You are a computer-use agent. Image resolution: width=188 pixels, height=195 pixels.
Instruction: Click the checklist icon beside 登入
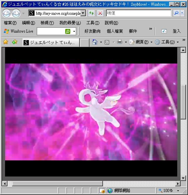[164, 31]
